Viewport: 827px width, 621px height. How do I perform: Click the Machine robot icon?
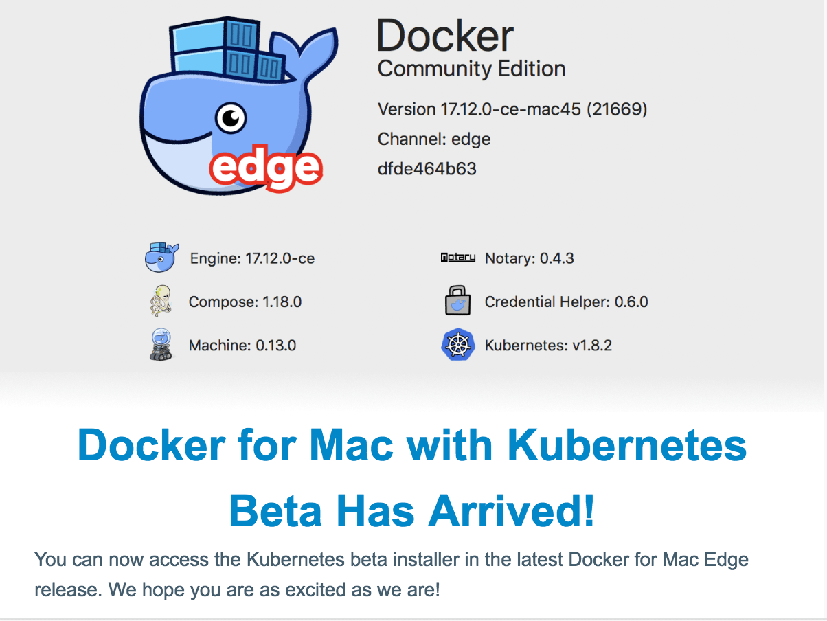click(x=161, y=344)
